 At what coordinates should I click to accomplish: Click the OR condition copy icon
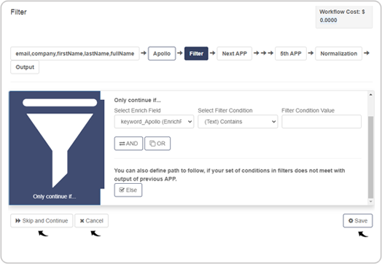pyautogui.click(x=152, y=144)
